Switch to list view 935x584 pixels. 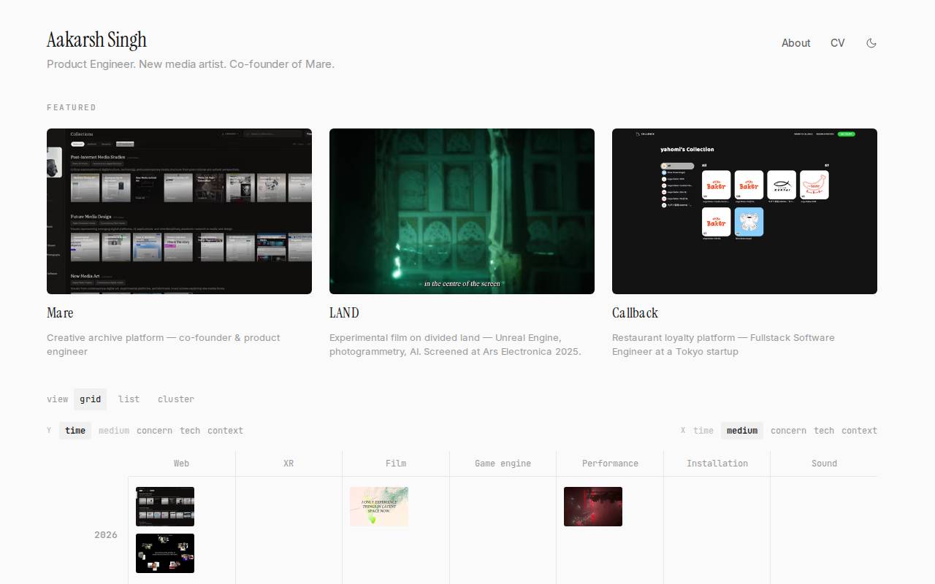[129, 399]
